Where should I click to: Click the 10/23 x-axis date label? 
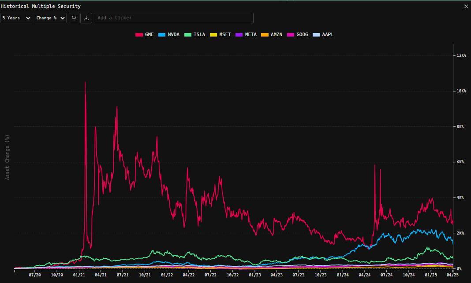[321, 275]
